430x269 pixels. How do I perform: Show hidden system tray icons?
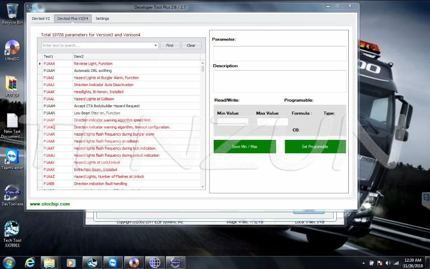point(364,263)
